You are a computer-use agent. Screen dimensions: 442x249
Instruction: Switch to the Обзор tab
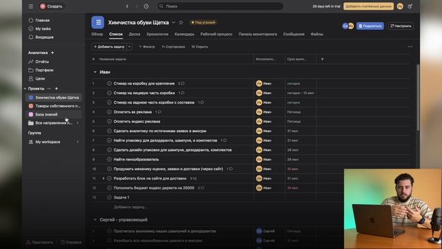[97, 34]
